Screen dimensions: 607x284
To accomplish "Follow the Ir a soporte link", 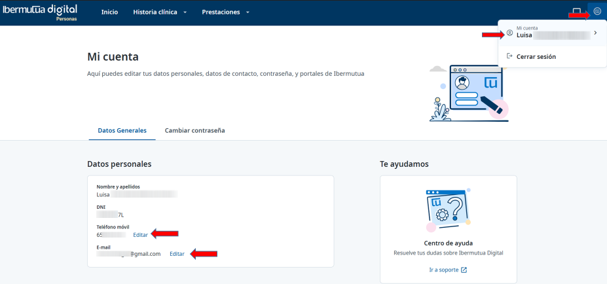I will coord(448,270).
